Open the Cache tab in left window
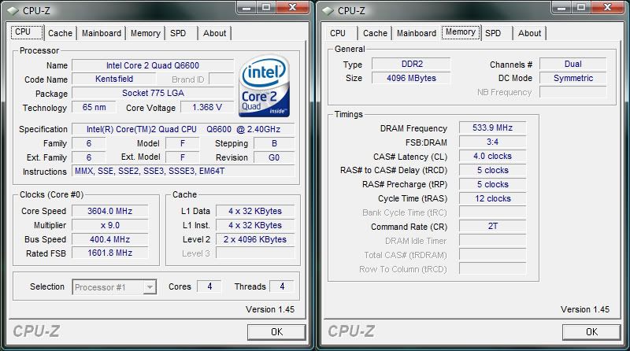 (61, 33)
